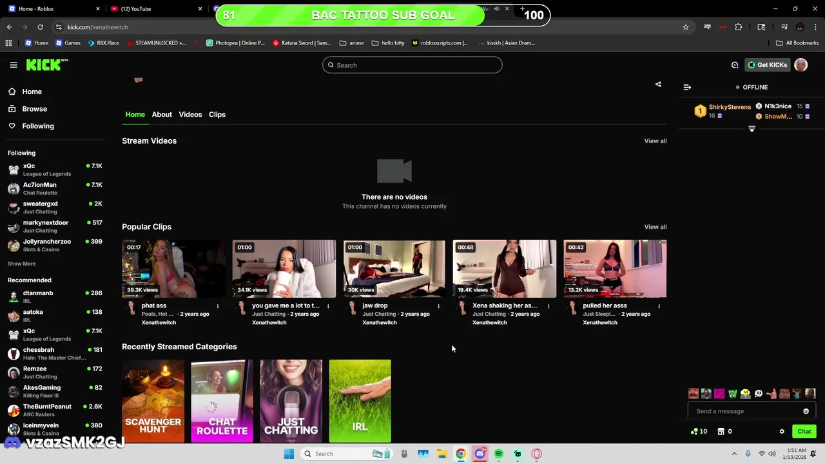Open chessbrah recommended channel
This screenshot has height=464, width=825.
pyautogui.click(x=55, y=353)
